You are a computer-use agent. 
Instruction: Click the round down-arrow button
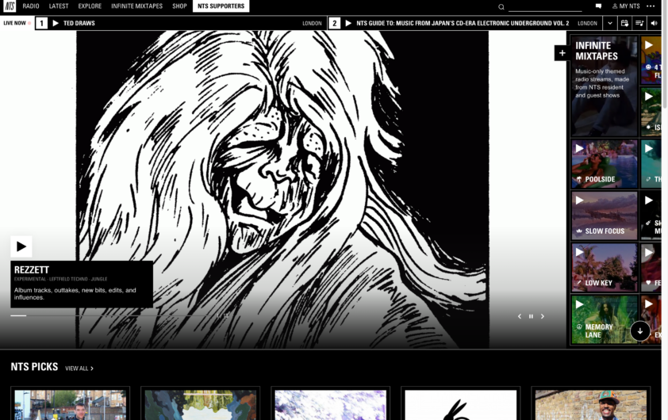pyautogui.click(x=640, y=330)
